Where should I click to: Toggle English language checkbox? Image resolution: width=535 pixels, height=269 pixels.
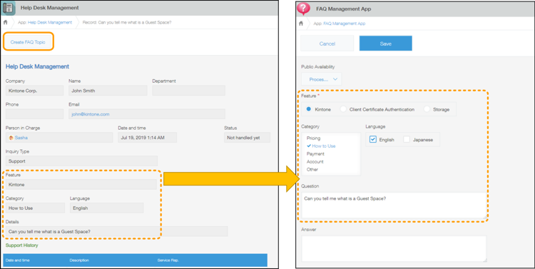373,139
